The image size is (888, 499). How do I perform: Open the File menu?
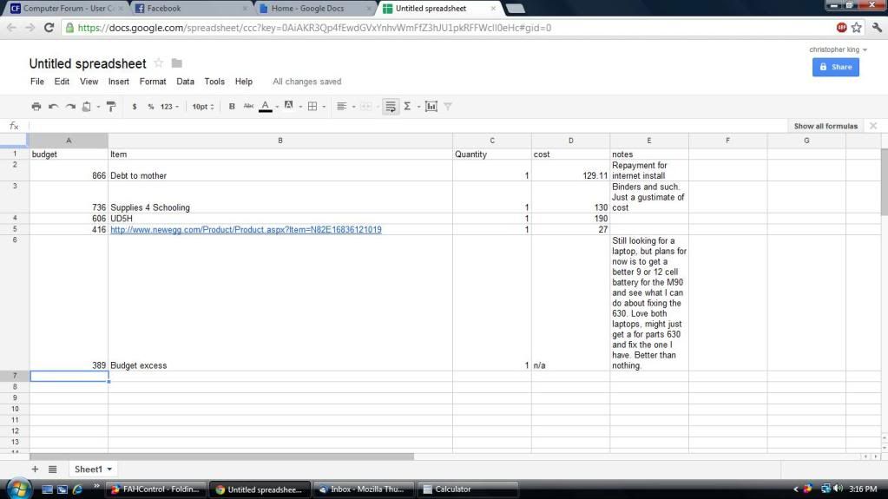(x=36, y=82)
